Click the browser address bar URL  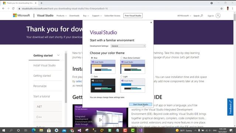(x=65, y=8)
